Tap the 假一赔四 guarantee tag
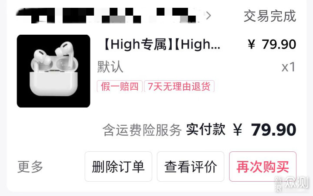 coord(120,86)
